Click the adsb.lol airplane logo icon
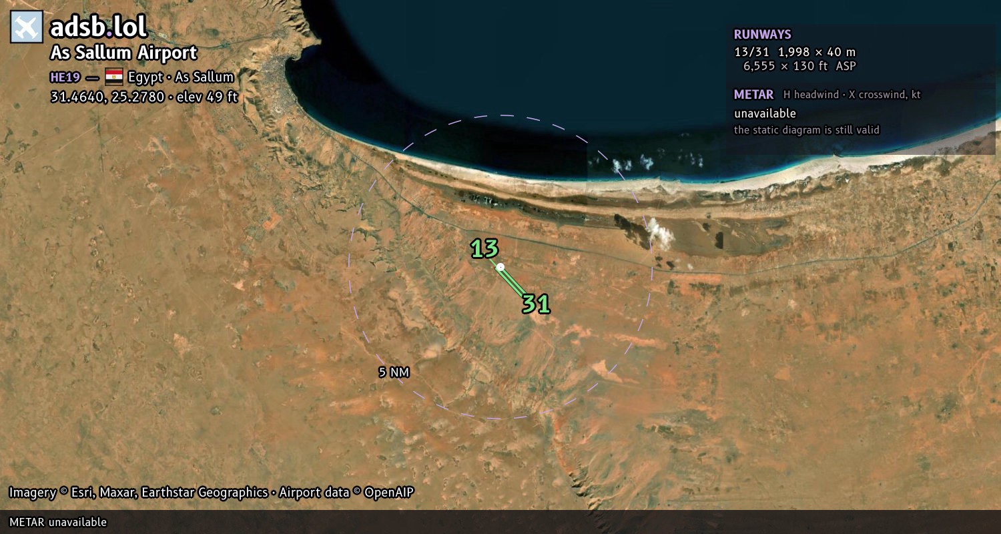Image resolution: width=1001 pixels, height=534 pixels. point(27,27)
